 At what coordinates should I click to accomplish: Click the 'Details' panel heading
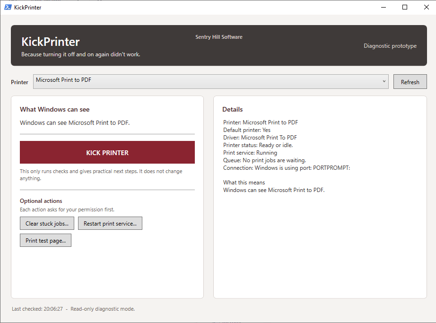[233, 110]
